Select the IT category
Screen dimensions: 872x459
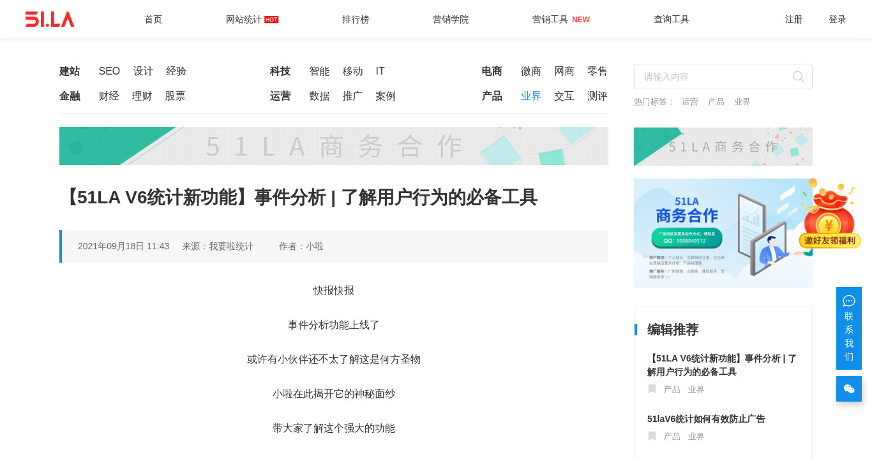click(380, 71)
